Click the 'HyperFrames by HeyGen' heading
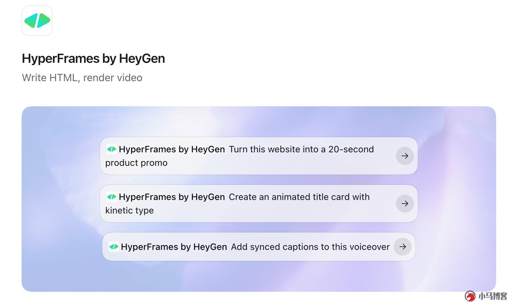The width and height of the screenshot is (510, 304). pos(93,59)
